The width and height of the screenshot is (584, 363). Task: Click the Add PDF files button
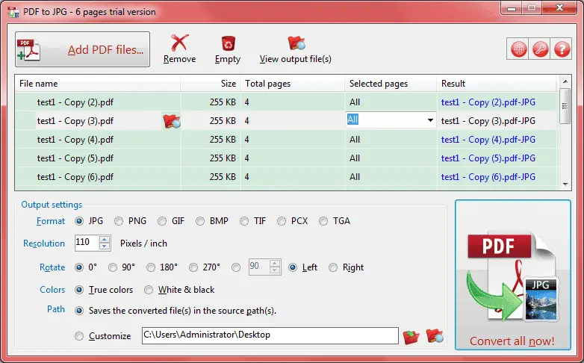click(x=82, y=49)
